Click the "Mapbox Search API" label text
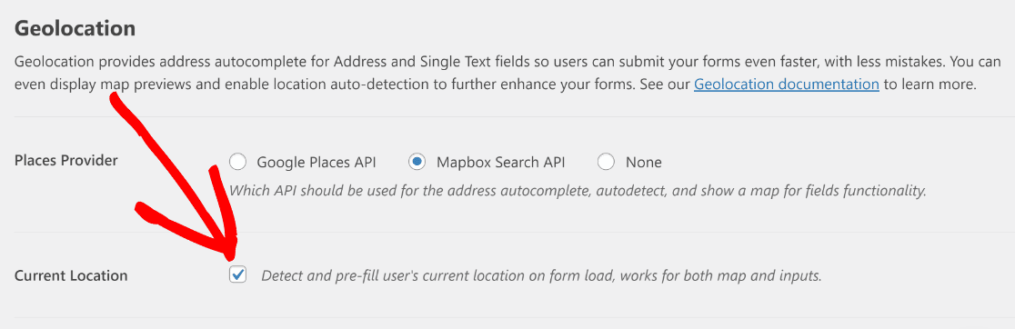The width and height of the screenshot is (1015, 329). [x=500, y=163]
